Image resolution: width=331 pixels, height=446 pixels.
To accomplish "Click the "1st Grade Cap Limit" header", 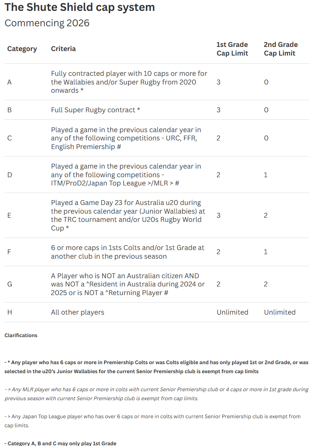I will (232, 49).
